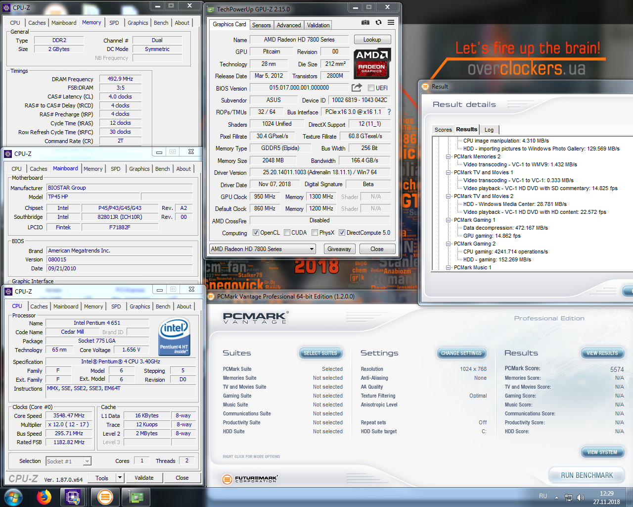Click the title icon of the CPU-Z processor window
This screenshot has height=507, width=633.
point(8,291)
